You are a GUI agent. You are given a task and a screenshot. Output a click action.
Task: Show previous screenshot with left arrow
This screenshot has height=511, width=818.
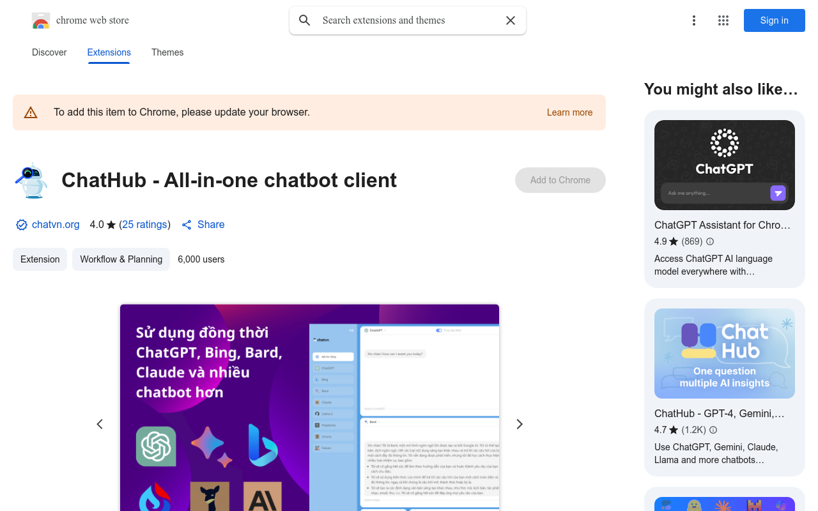[x=100, y=424]
